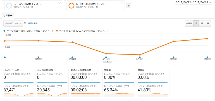Image resolution: width=215 pixels, height=101 pixels.
Task: Open the ページビュー数 metric dropdown
Action: pos(13,24)
